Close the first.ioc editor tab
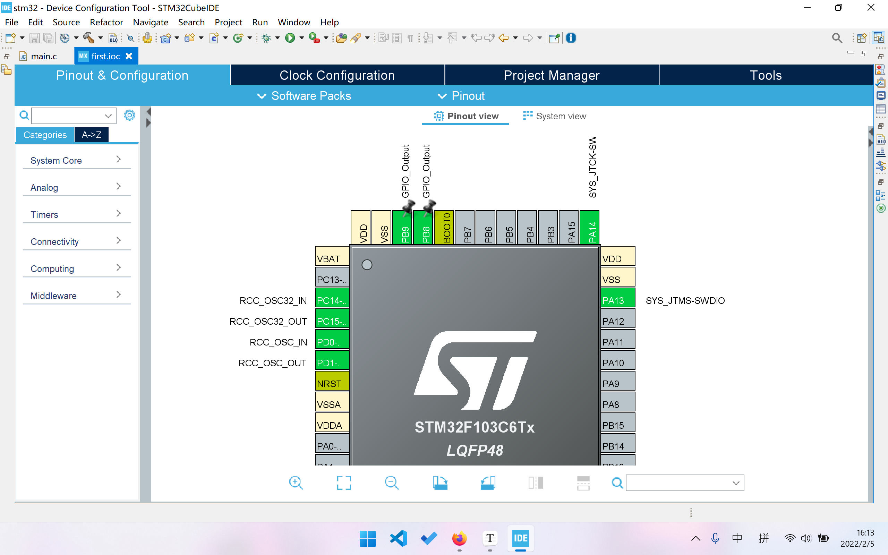The width and height of the screenshot is (888, 555). (x=129, y=56)
